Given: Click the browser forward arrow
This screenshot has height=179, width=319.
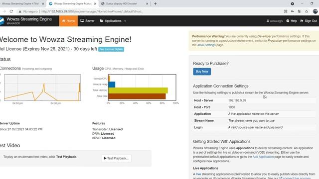Looking at the screenshot, I should 4,11.
